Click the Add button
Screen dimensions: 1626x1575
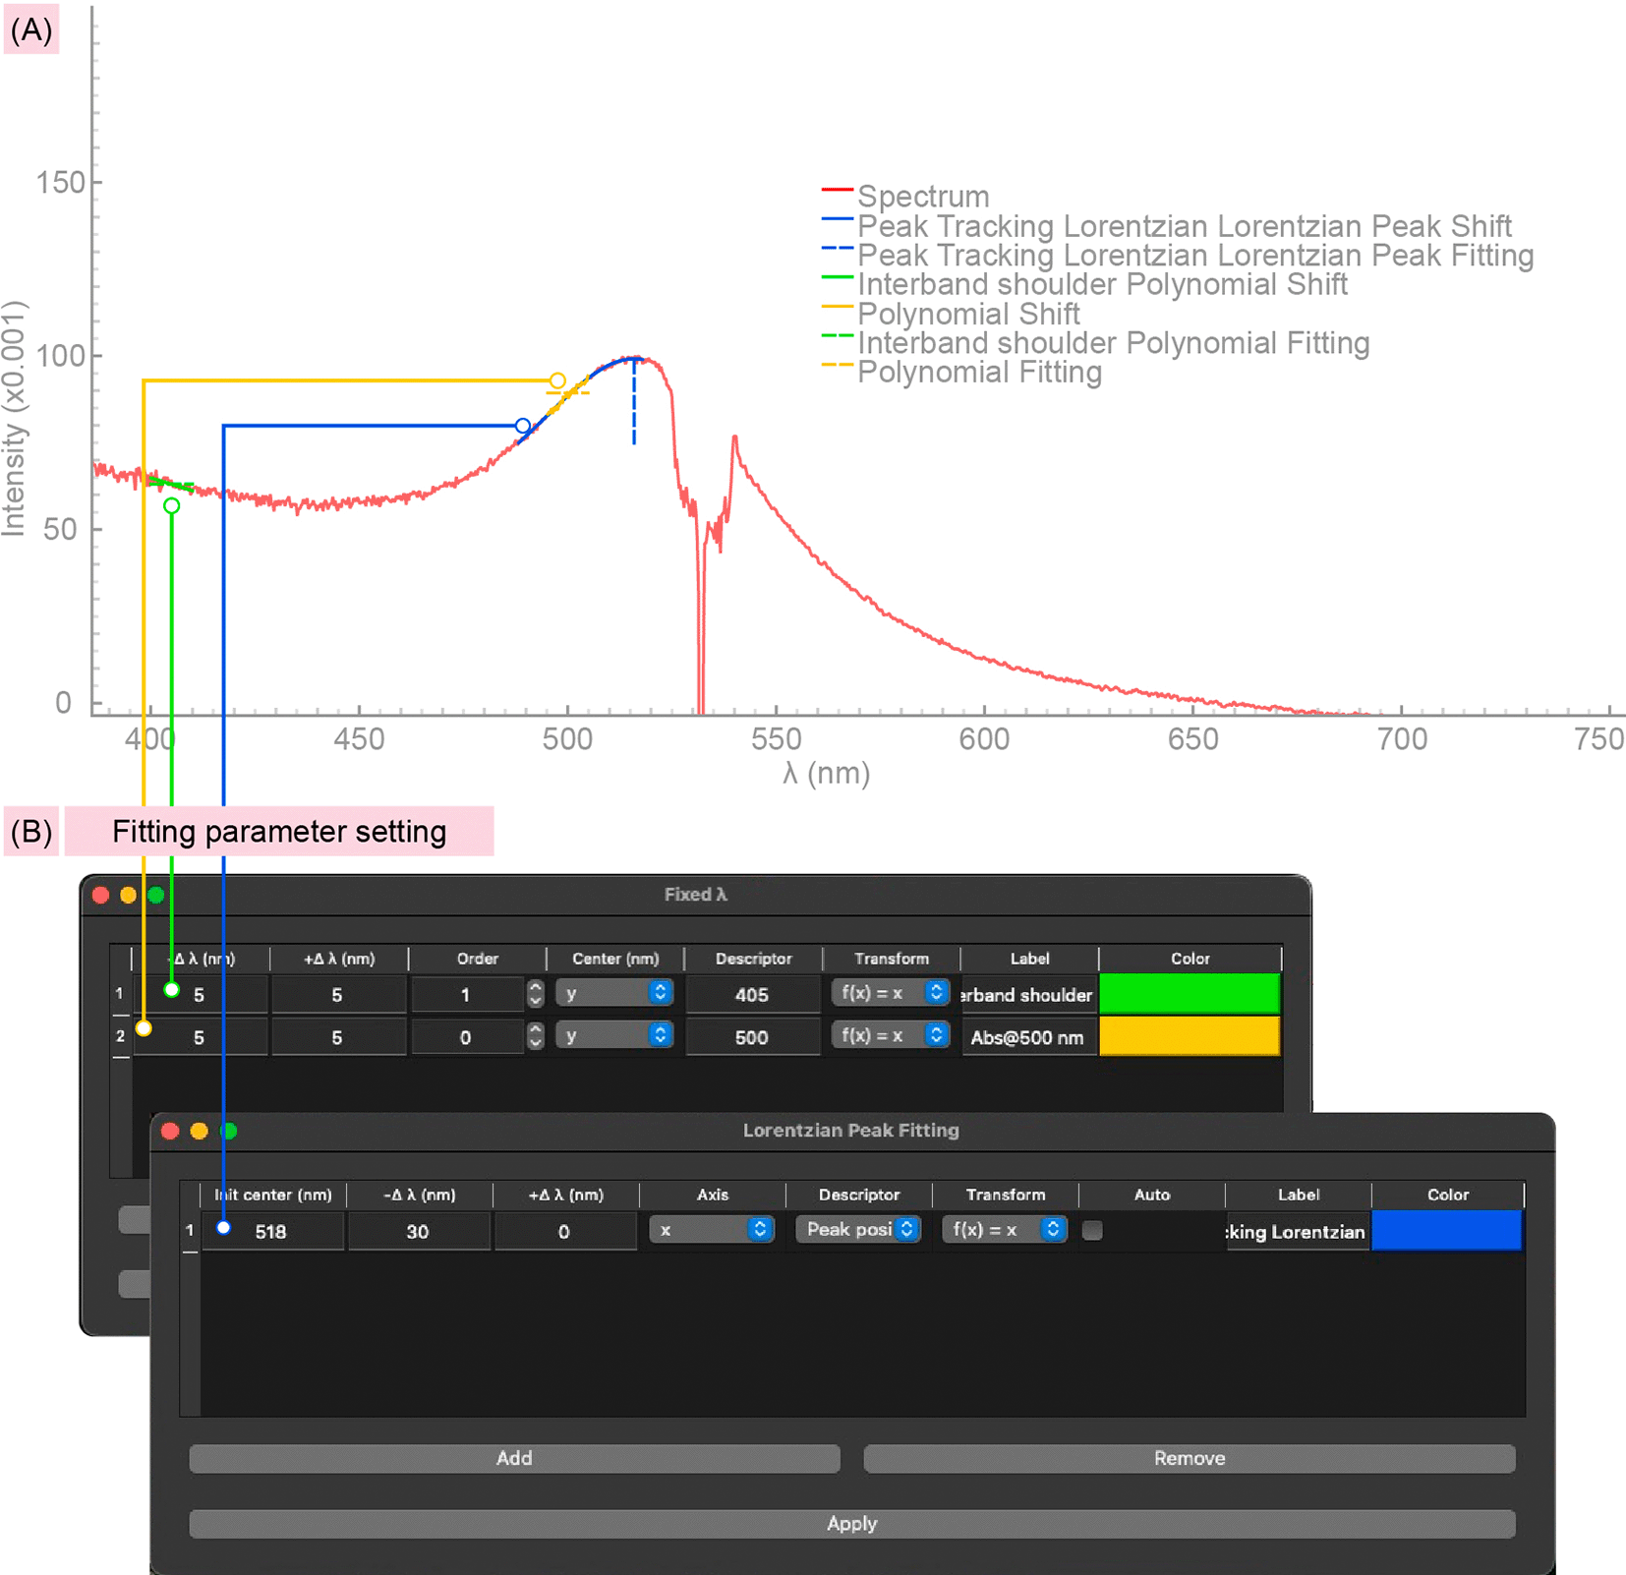click(514, 1458)
